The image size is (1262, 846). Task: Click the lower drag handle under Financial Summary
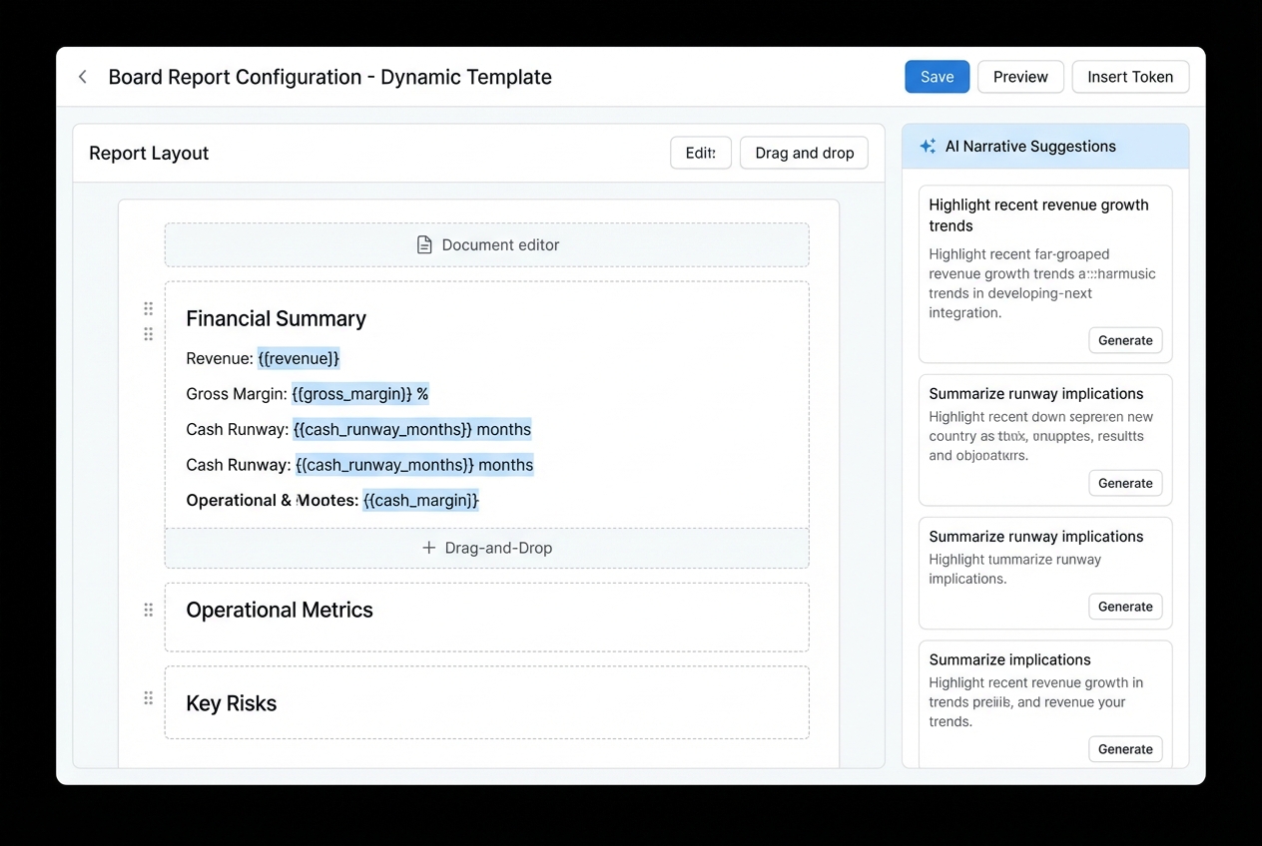click(148, 333)
